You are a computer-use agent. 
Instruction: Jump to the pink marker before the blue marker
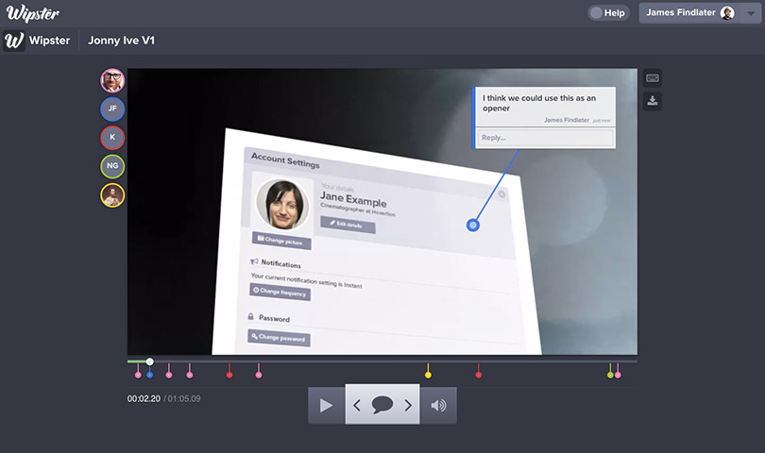click(x=138, y=375)
